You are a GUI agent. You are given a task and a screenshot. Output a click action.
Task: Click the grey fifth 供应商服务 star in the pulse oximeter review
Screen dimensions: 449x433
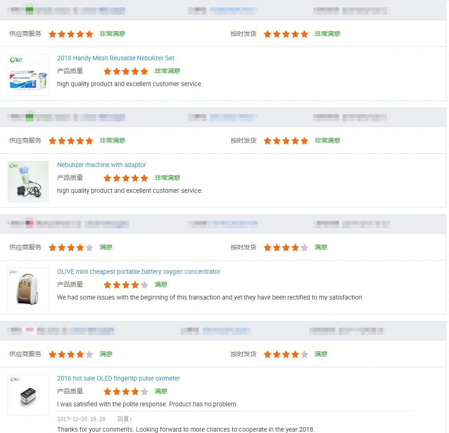[89, 354]
